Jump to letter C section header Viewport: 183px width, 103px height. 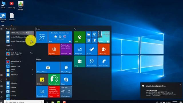(x=7, y=79)
